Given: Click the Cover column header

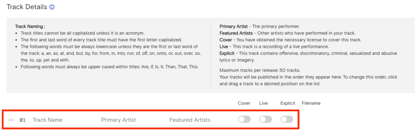Looking at the screenshot, I should tap(244, 103).
